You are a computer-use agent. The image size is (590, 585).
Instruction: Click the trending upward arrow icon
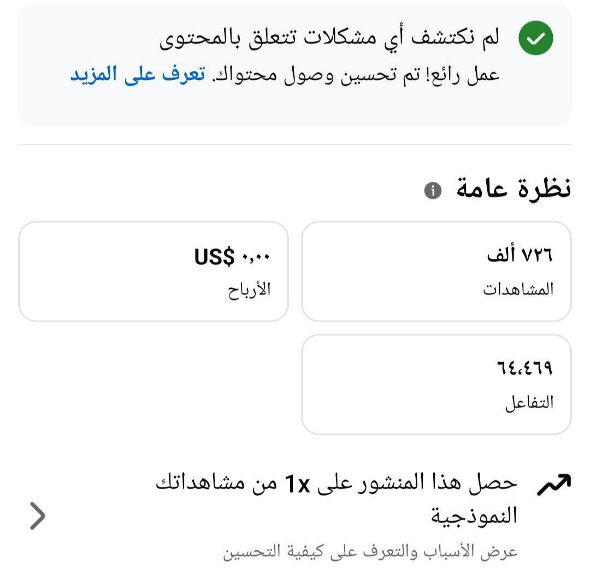pos(554,484)
